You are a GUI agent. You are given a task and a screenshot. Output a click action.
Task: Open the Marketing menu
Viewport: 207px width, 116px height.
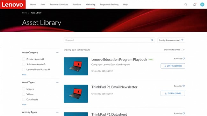click(90, 4)
